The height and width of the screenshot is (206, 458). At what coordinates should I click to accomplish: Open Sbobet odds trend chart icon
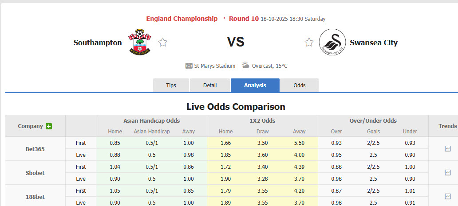[447, 173]
